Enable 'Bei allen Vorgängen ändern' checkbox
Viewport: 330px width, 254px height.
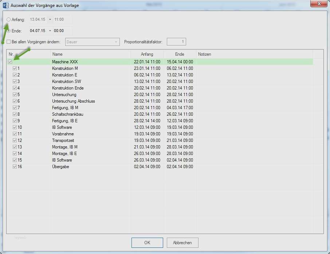(x=8, y=42)
